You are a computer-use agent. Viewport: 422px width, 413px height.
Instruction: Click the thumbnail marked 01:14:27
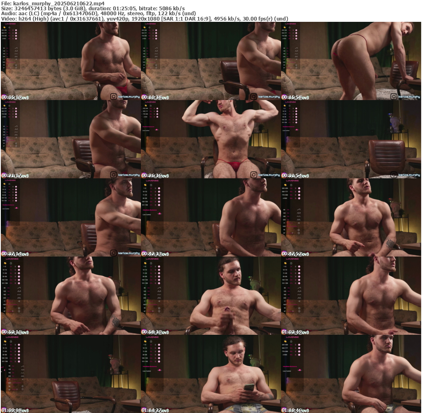tap(211, 374)
